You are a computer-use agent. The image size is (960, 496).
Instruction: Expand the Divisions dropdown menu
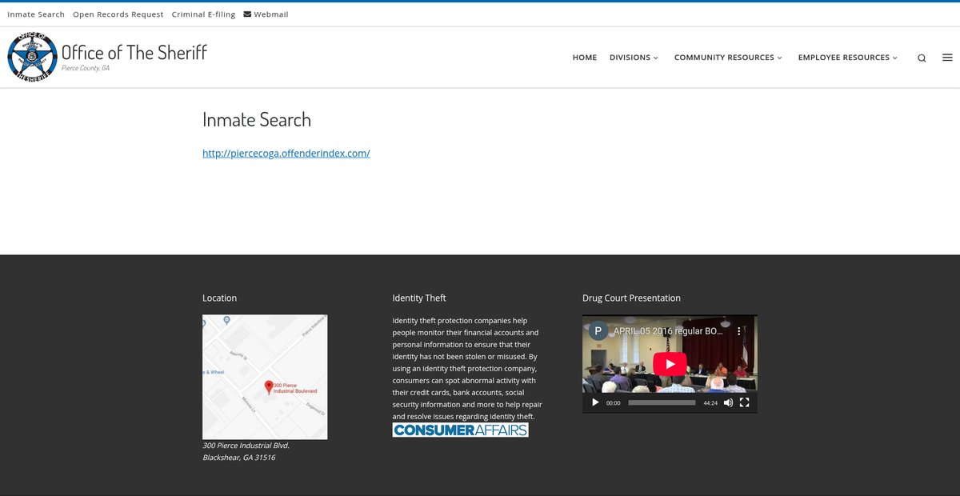point(634,58)
